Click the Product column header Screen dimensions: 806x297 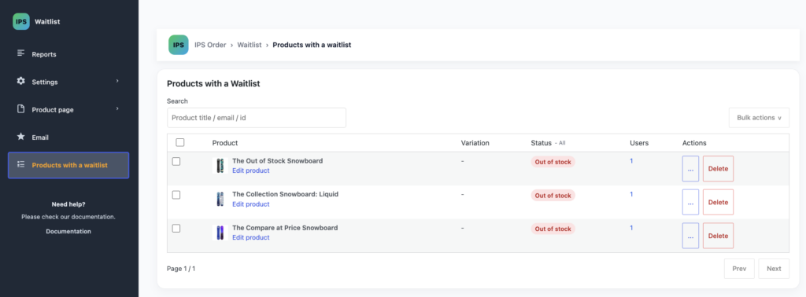point(225,143)
